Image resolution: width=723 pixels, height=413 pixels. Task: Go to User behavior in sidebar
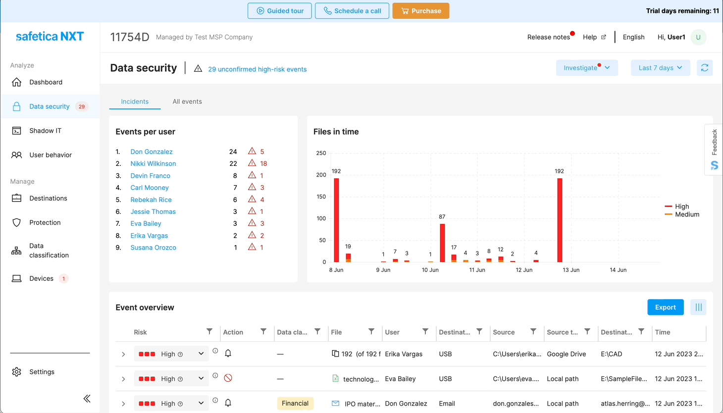click(51, 155)
